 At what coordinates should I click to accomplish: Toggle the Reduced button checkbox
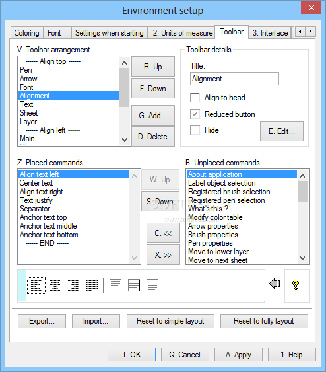click(195, 114)
